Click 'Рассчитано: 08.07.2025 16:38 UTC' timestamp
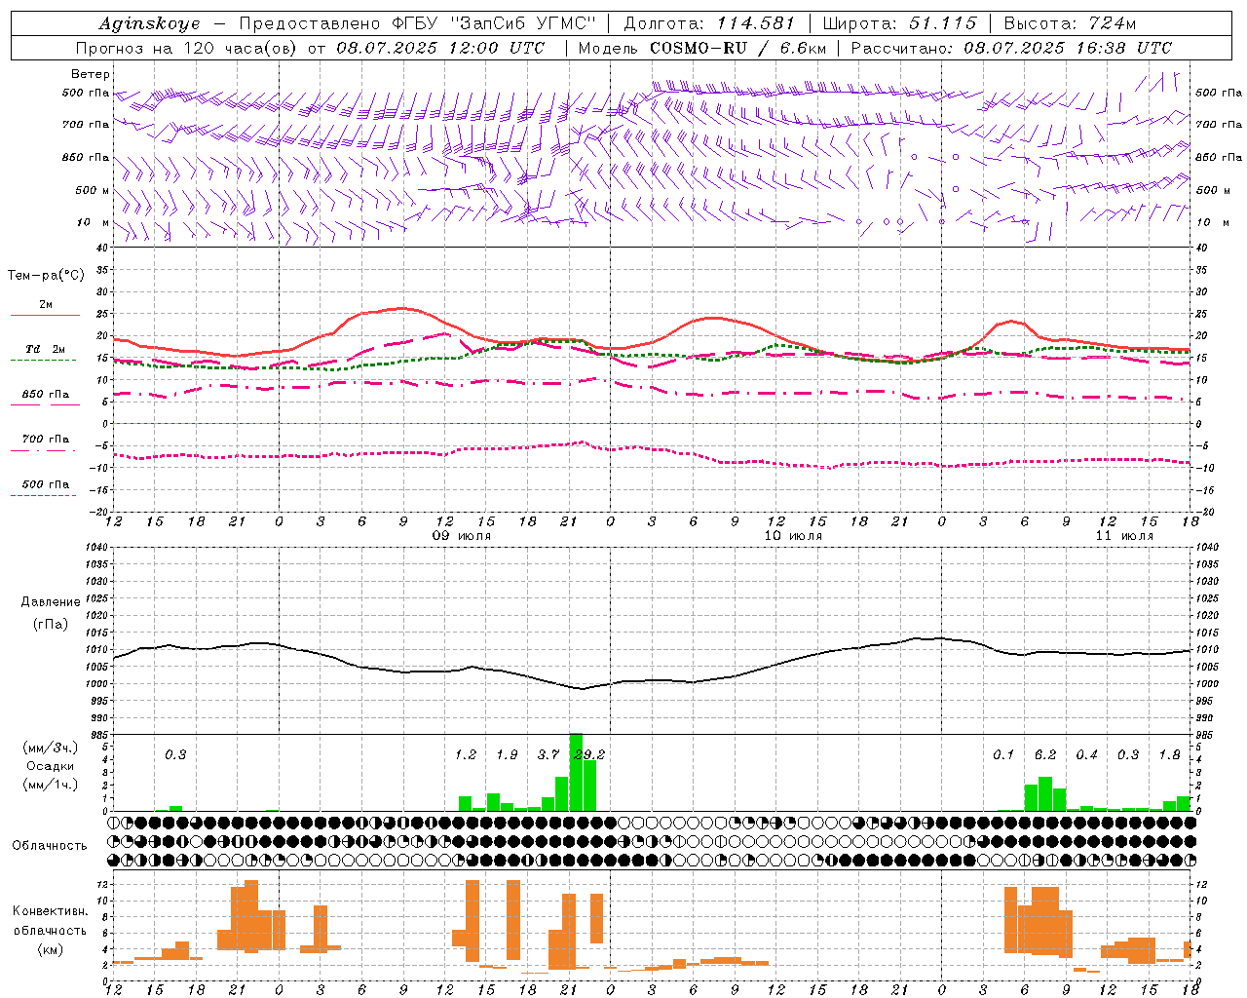Image resolution: width=1247 pixels, height=998 pixels. (x=1011, y=48)
